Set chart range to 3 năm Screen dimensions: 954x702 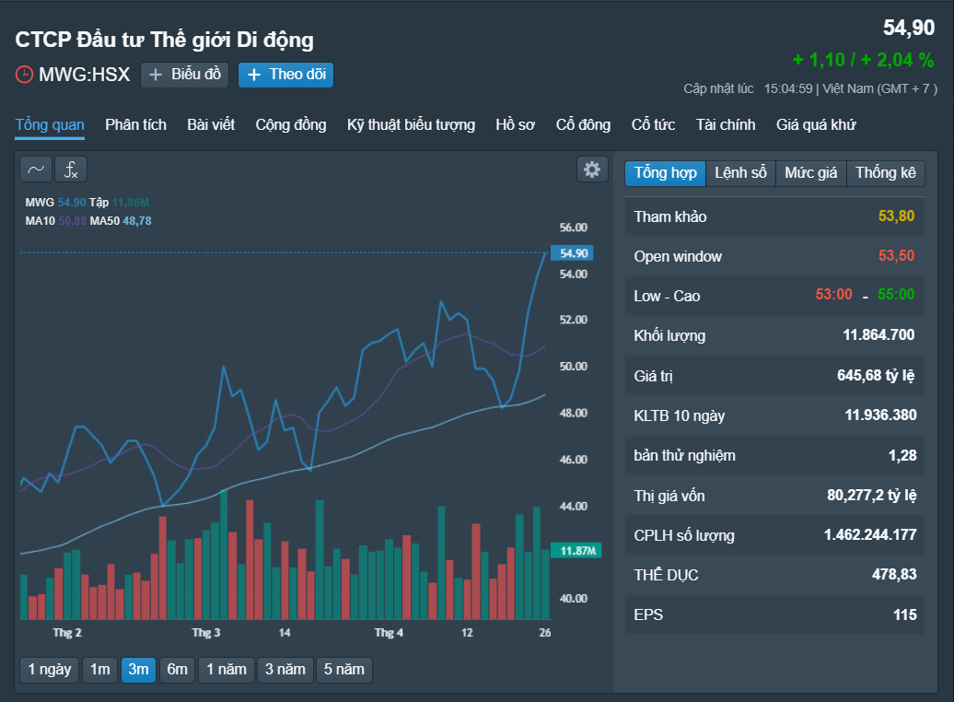click(x=285, y=670)
